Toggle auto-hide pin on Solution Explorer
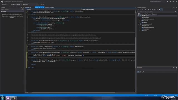 tap(175, 7)
